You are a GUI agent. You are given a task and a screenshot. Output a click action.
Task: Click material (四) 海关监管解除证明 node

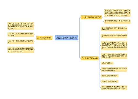[114, 56]
